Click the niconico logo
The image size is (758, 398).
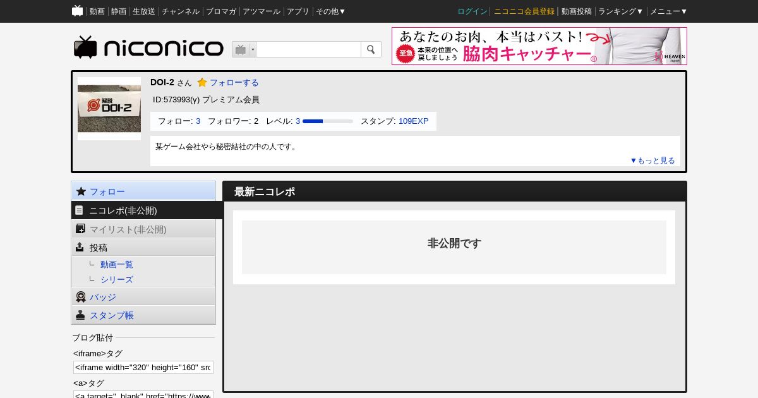tap(148, 47)
